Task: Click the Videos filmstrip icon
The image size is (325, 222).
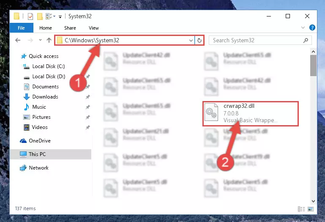Action: (27, 127)
